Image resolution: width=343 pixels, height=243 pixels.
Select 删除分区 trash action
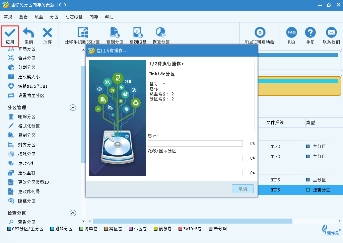tap(22, 117)
